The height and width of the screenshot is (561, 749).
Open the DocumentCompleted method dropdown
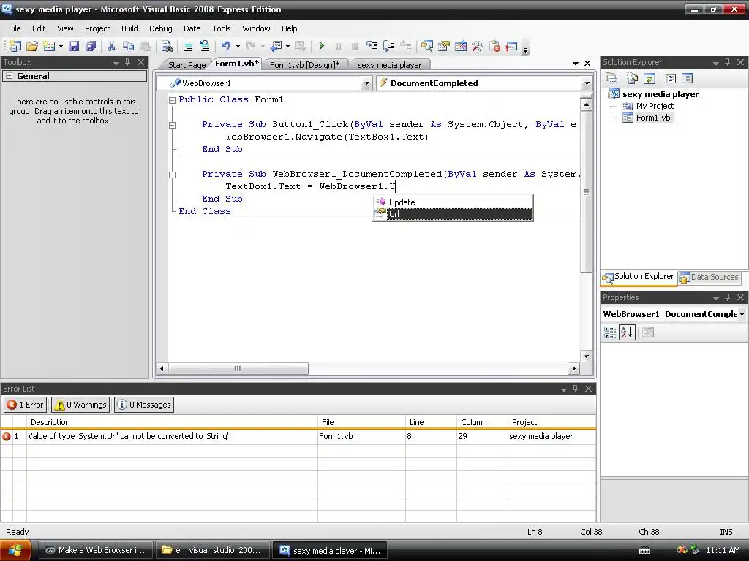pyautogui.click(x=587, y=83)
